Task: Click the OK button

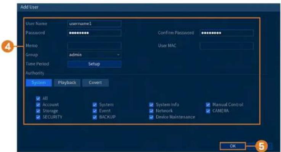Action: coord(233,146)
